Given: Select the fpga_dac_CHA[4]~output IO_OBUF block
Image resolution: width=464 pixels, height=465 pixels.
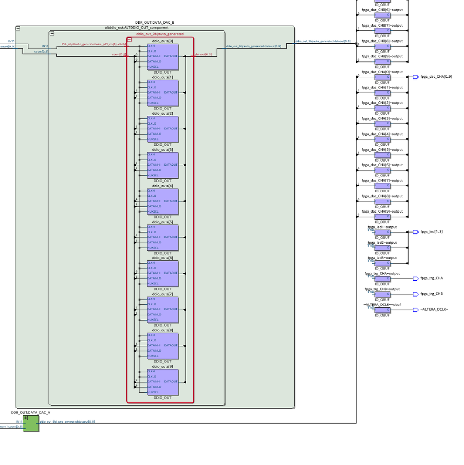Looking at the screenshot, I should click(383, 139).
